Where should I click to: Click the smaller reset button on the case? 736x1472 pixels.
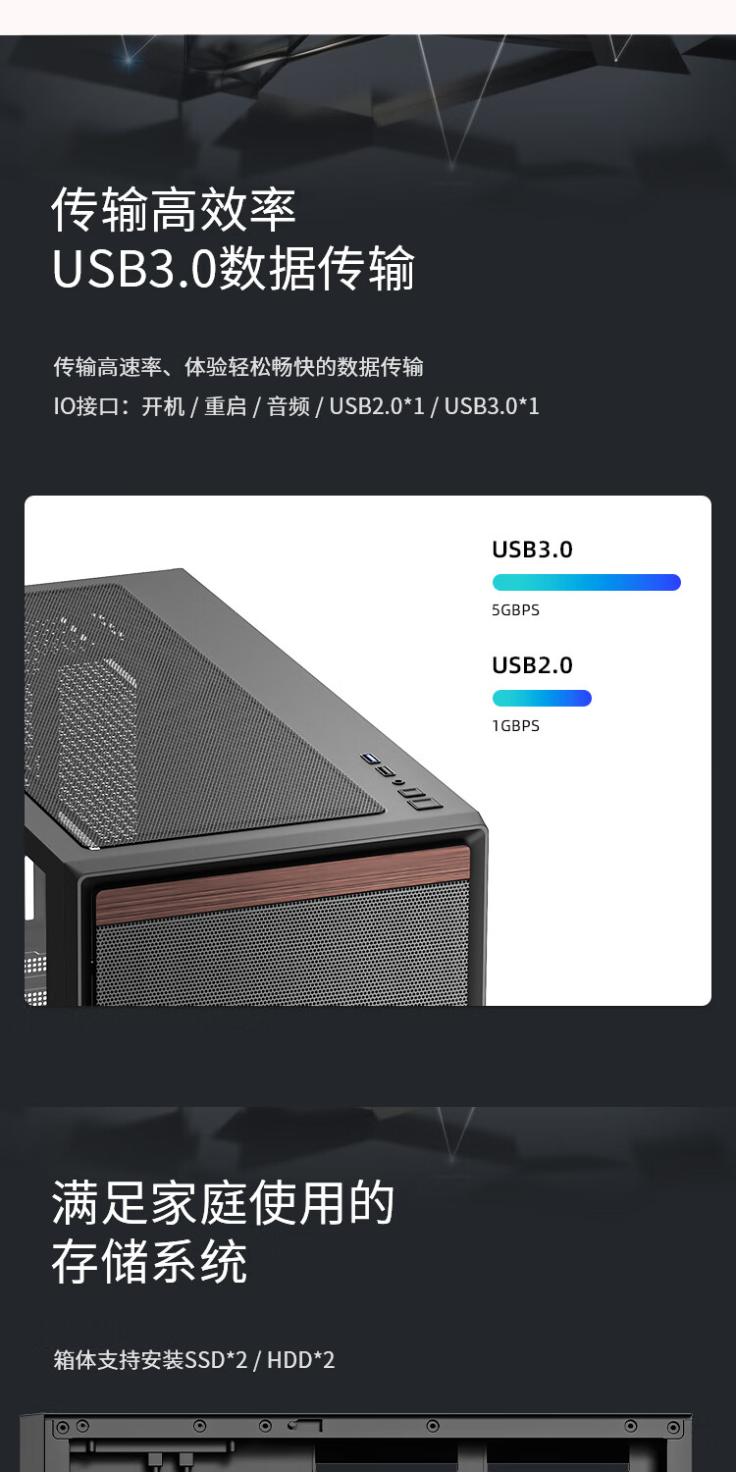(412, 792)
